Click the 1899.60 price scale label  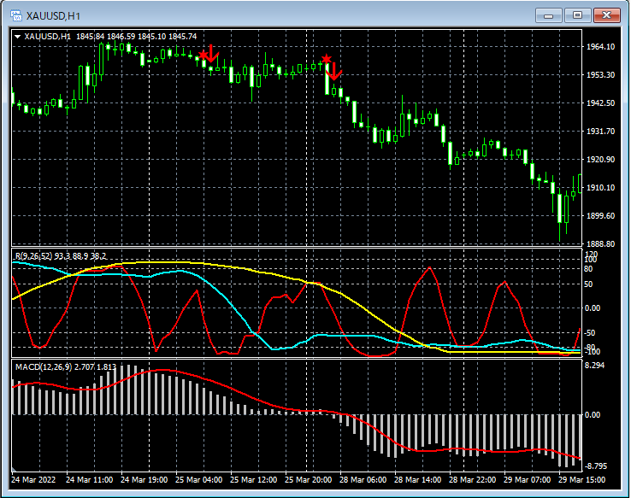[600, 216]
